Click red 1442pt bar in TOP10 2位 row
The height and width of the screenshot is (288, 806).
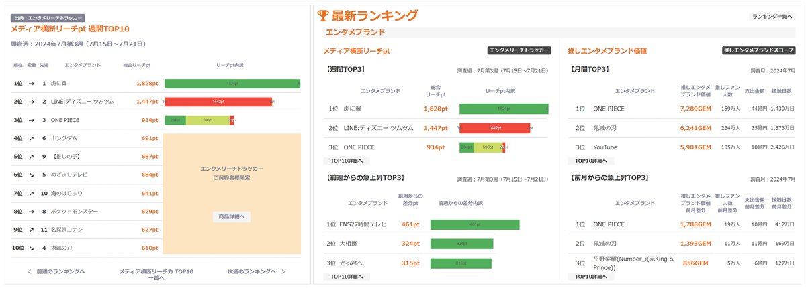pyautogui.click(x=218, y=102)
